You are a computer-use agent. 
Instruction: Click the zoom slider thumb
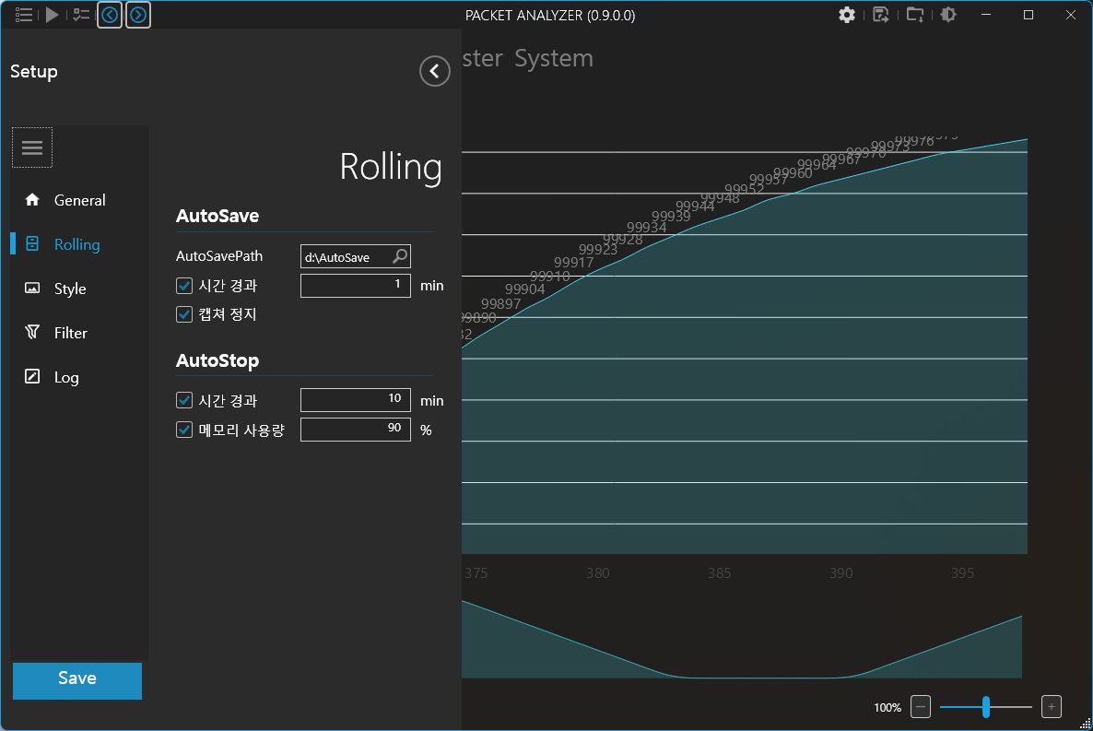[986, 707]
